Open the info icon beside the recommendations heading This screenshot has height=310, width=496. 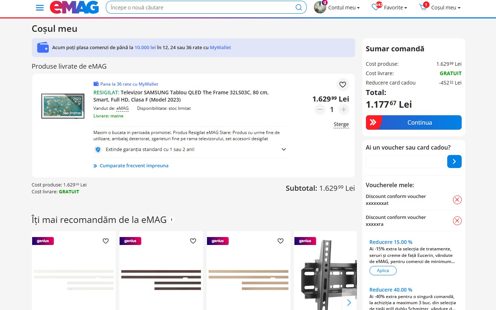(x=172, y=219)
